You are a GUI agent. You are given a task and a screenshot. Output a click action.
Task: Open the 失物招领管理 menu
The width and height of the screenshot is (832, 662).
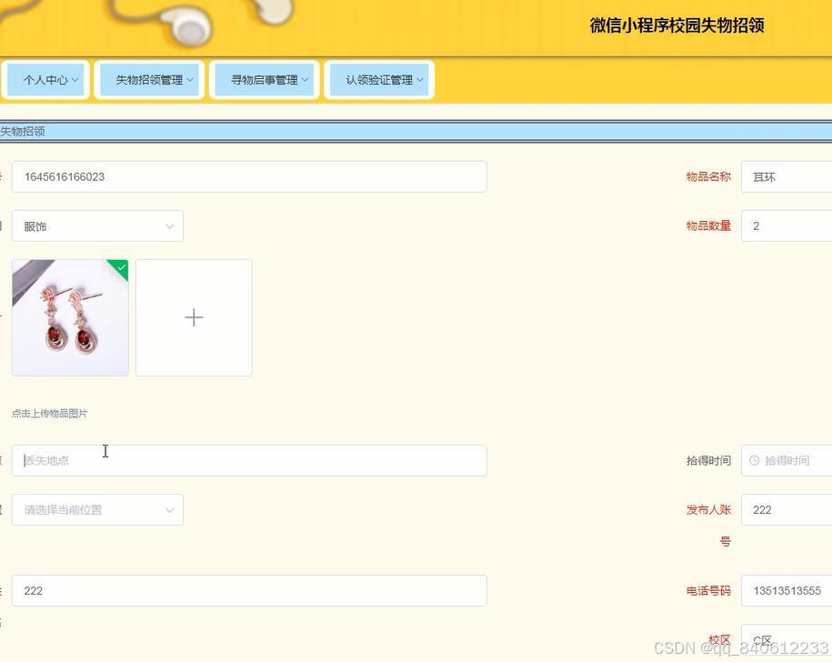coord(151,79)
